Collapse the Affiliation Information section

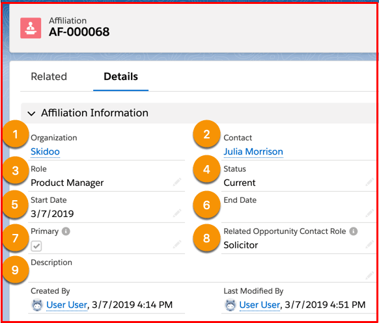[32, 113]
